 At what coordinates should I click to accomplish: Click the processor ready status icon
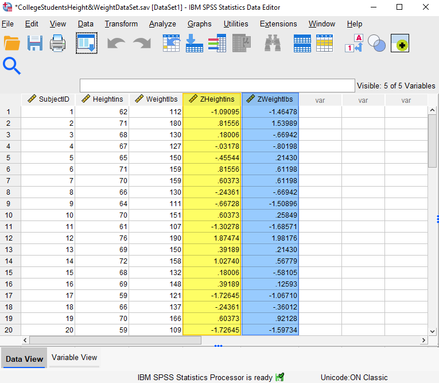pyautogui.click(x=279, y=377)
